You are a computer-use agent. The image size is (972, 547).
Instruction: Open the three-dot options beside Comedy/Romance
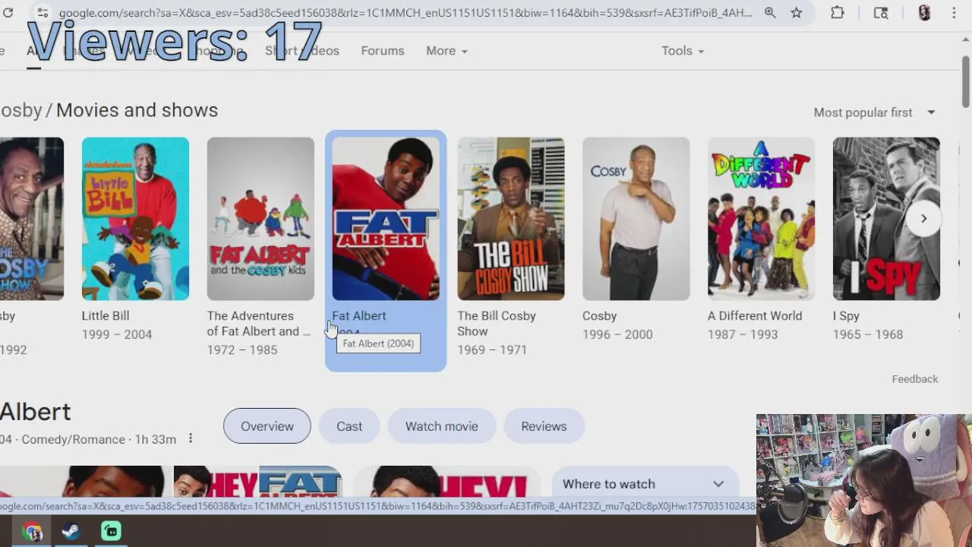191,439
